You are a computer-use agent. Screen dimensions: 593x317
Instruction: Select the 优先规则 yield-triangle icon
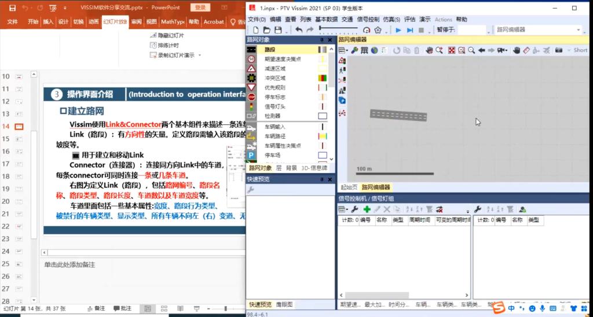click(251, 88)
